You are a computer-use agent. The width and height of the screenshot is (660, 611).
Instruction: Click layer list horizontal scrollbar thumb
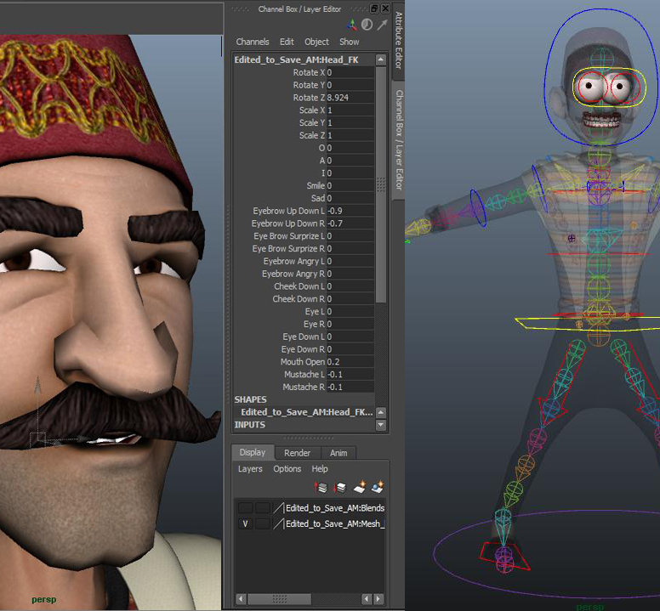[280, 598]
